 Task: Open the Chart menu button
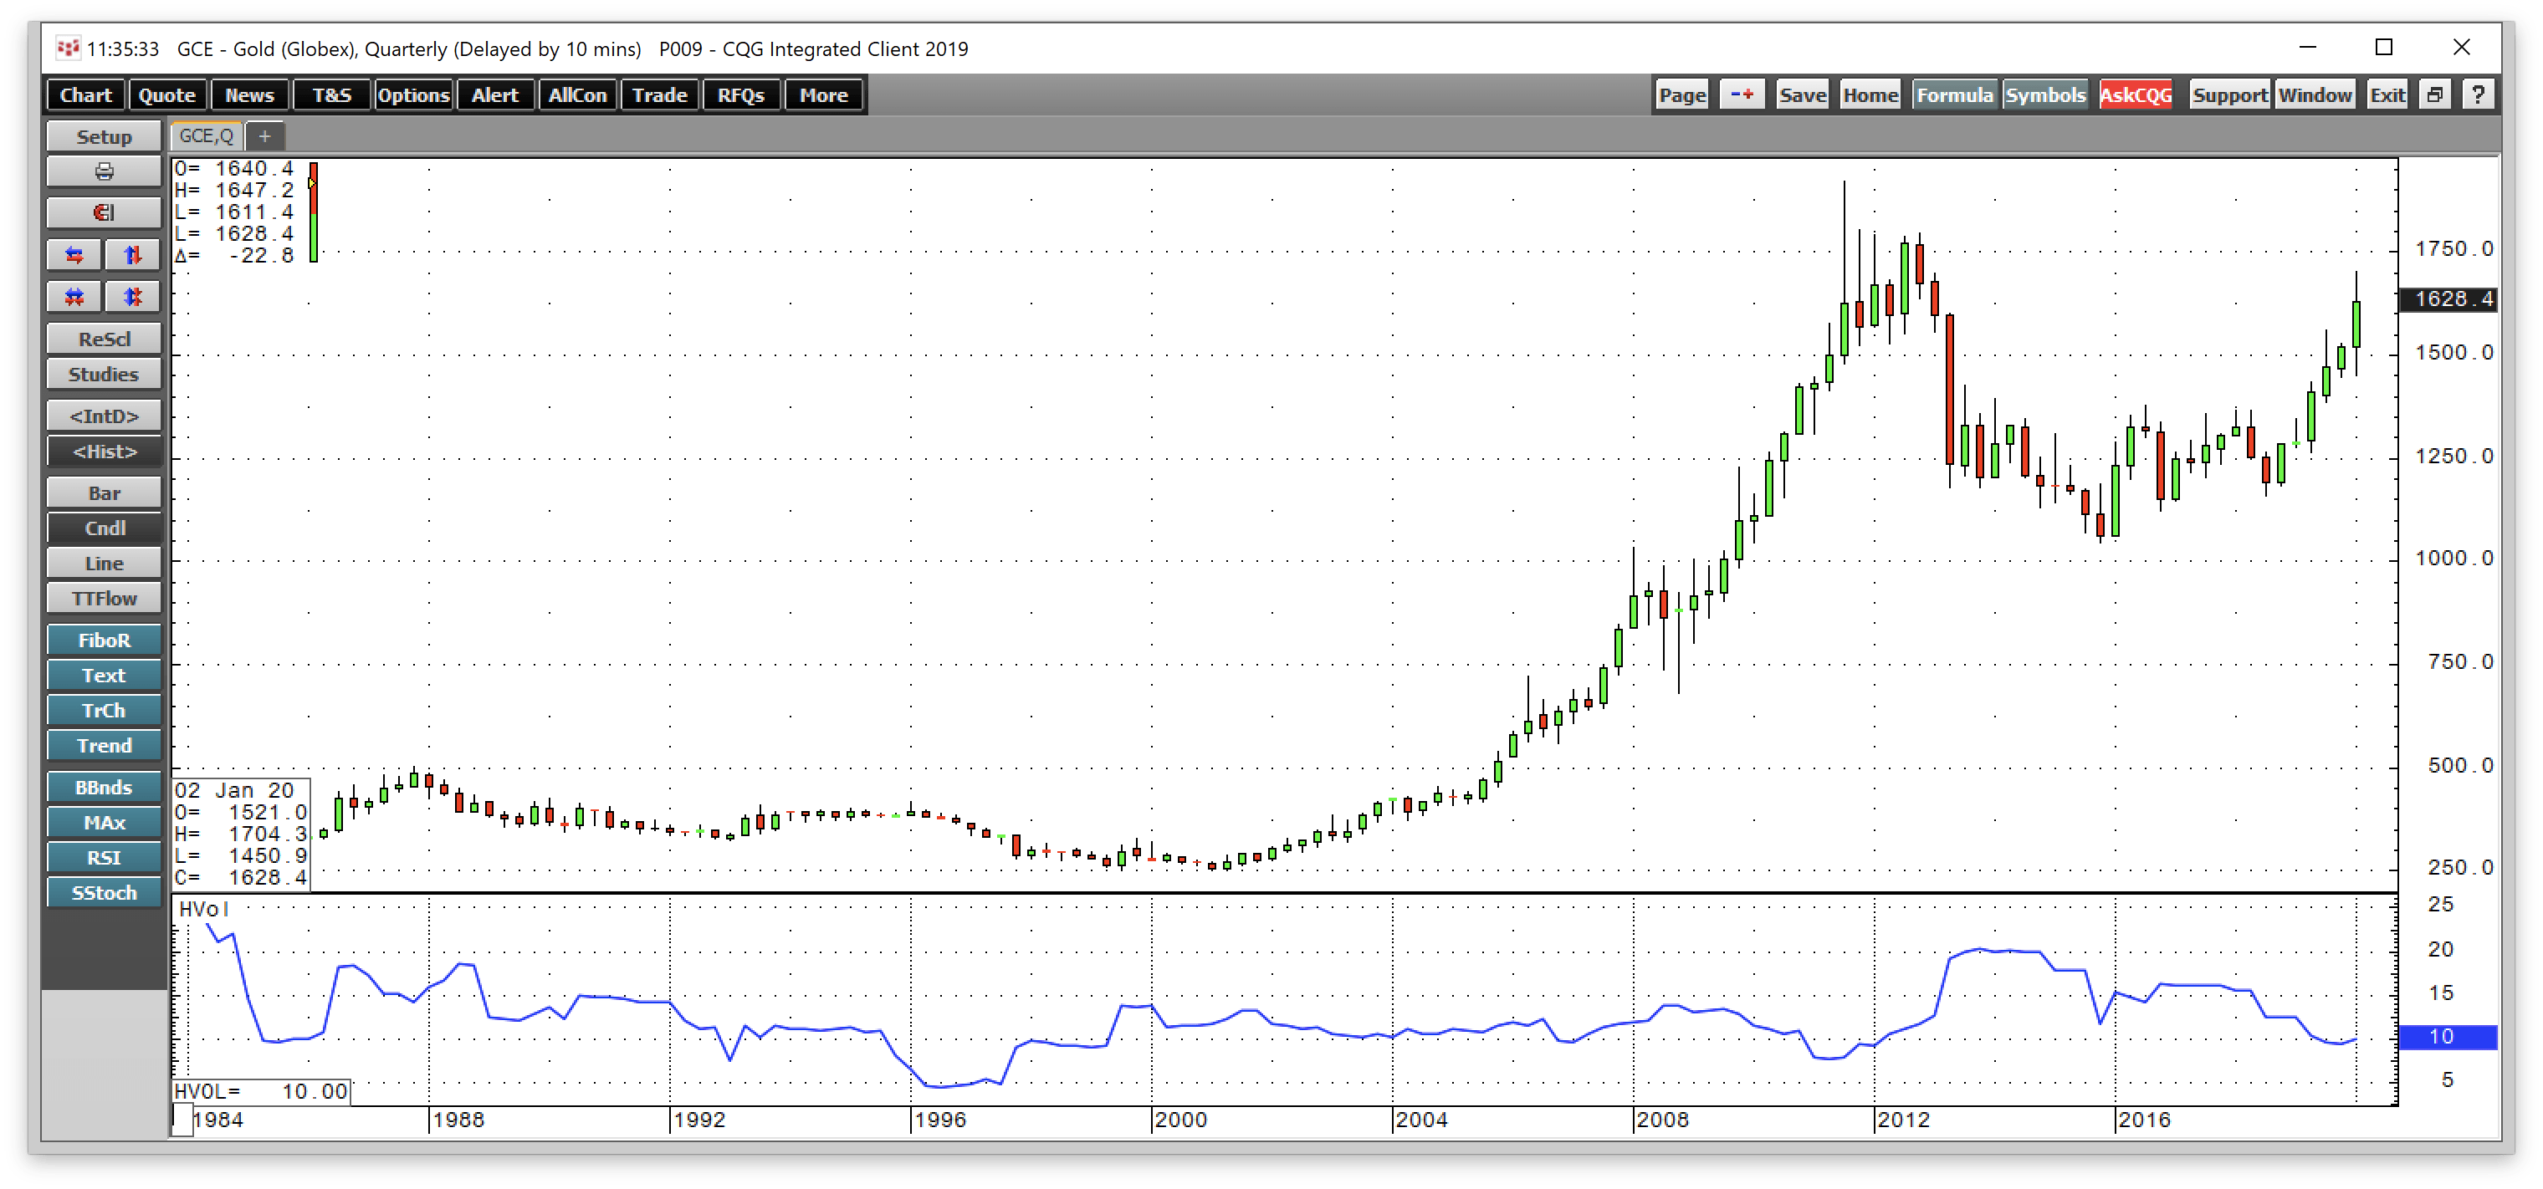86,94
